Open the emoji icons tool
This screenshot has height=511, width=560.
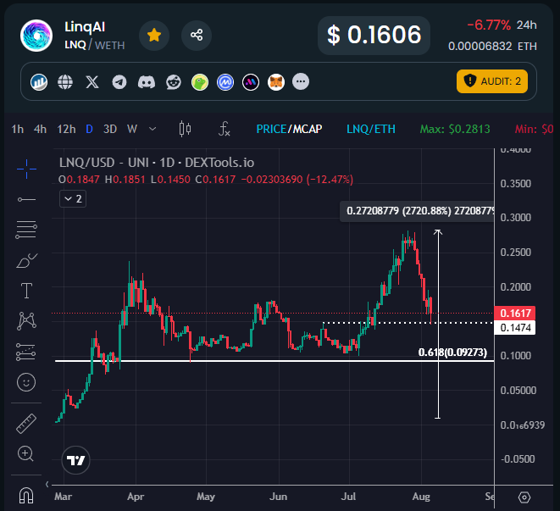pos(26,382)
